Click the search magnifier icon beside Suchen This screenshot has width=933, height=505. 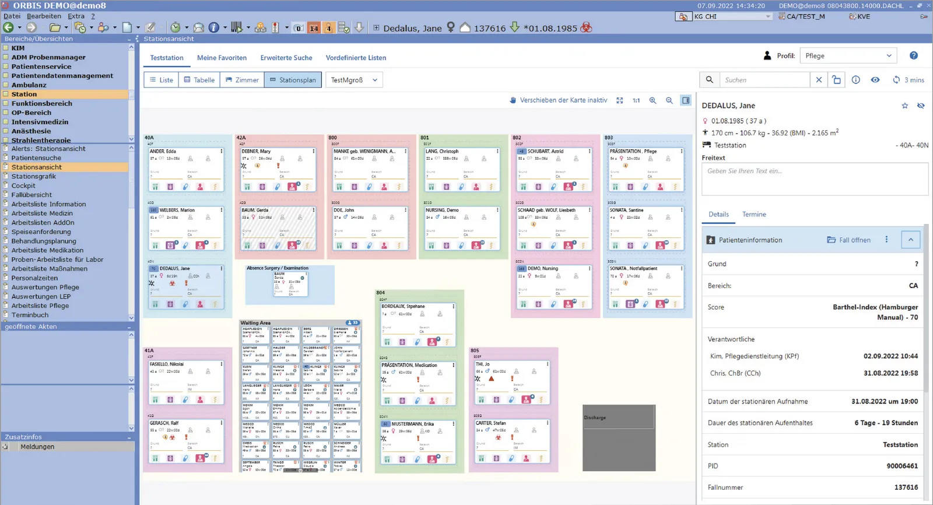710,80
